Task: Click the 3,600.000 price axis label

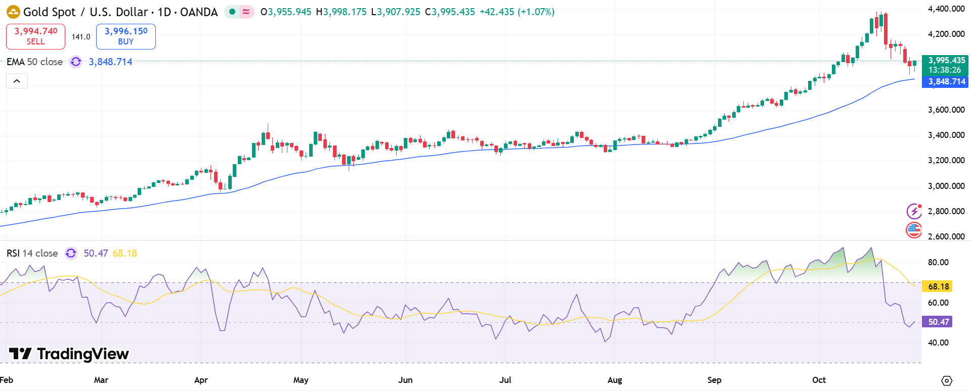Action: [946, 110]
